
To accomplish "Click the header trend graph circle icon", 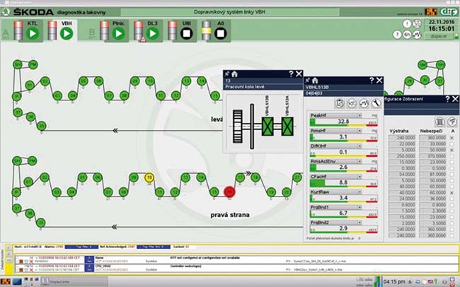I will point(417,35).
